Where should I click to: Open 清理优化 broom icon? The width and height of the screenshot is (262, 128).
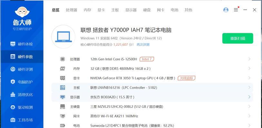[x=13, y=95]
